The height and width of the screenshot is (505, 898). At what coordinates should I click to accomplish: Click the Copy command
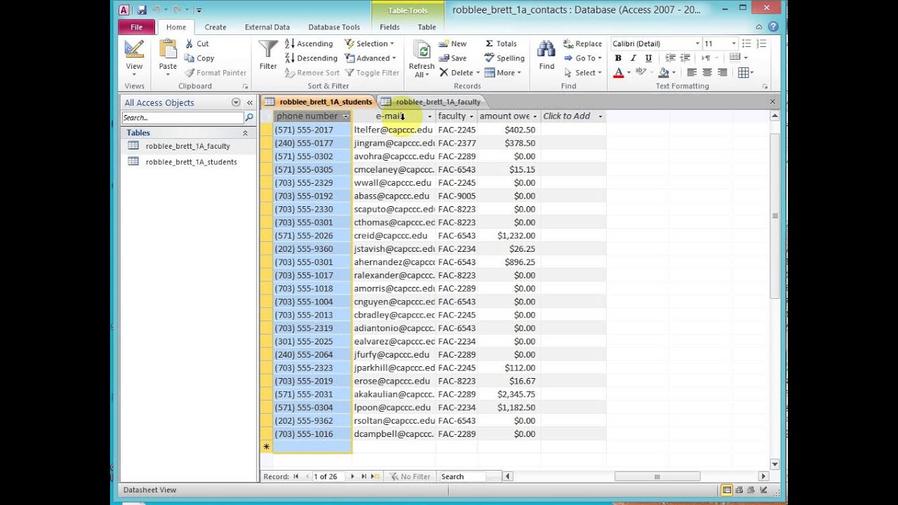pos(199,58)
